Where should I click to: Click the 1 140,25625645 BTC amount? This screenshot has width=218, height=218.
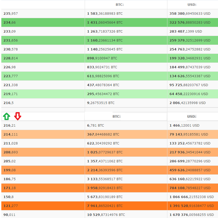[x=105, y=49]
